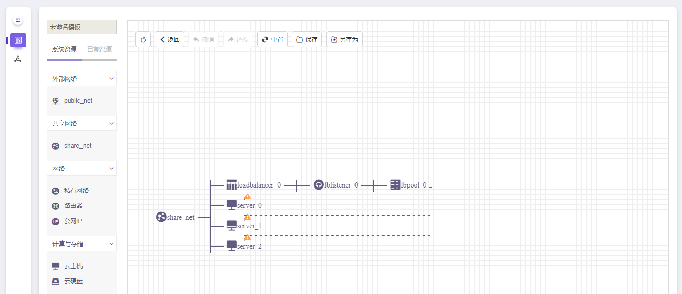Select the 路由器 resource item
Image resolution: width=682 pixels, height=294 pixels.
[x=73, y=206]
